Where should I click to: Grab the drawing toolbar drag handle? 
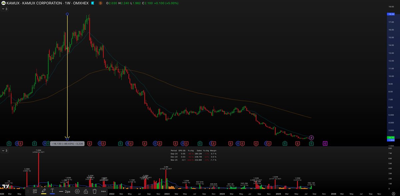(x=28, y=191)
